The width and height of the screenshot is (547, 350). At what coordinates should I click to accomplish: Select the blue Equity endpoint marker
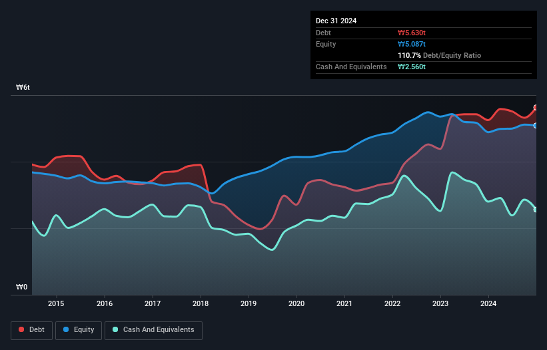click(536, 126)
